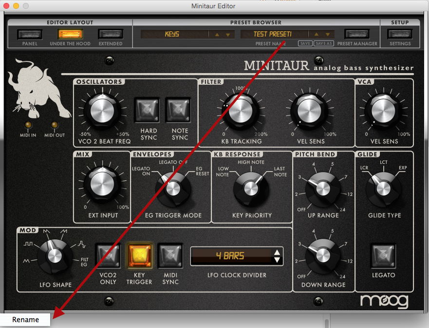
Task: Turn off the Key Trigger switch
Action: [x=139, y=255]
